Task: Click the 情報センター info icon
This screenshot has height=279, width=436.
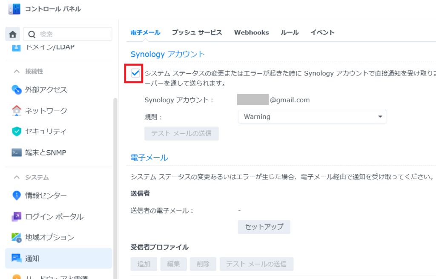Action: (17, 196)
